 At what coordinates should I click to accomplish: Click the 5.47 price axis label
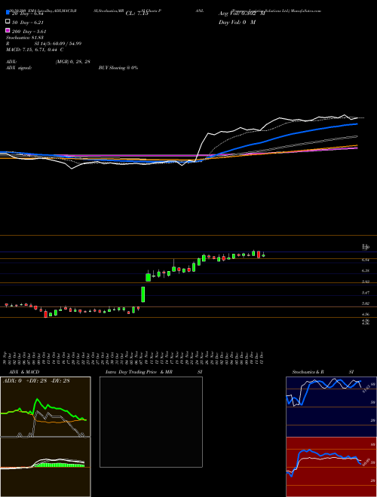[x=365, y=293]
